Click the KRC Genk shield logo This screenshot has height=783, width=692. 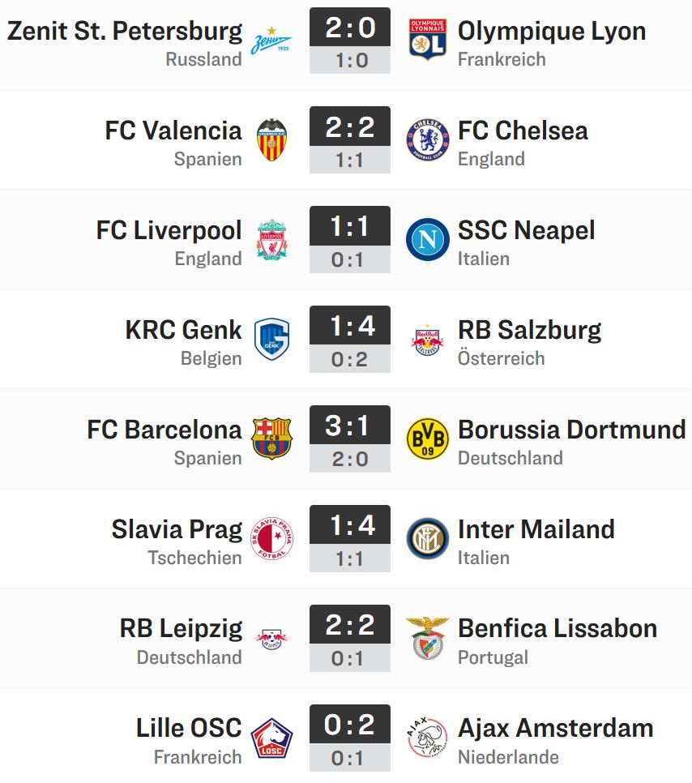click(x=271, y=339)
